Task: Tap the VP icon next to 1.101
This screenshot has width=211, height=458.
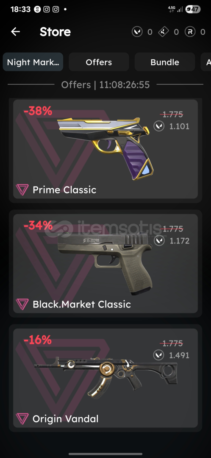Action: 159,126
